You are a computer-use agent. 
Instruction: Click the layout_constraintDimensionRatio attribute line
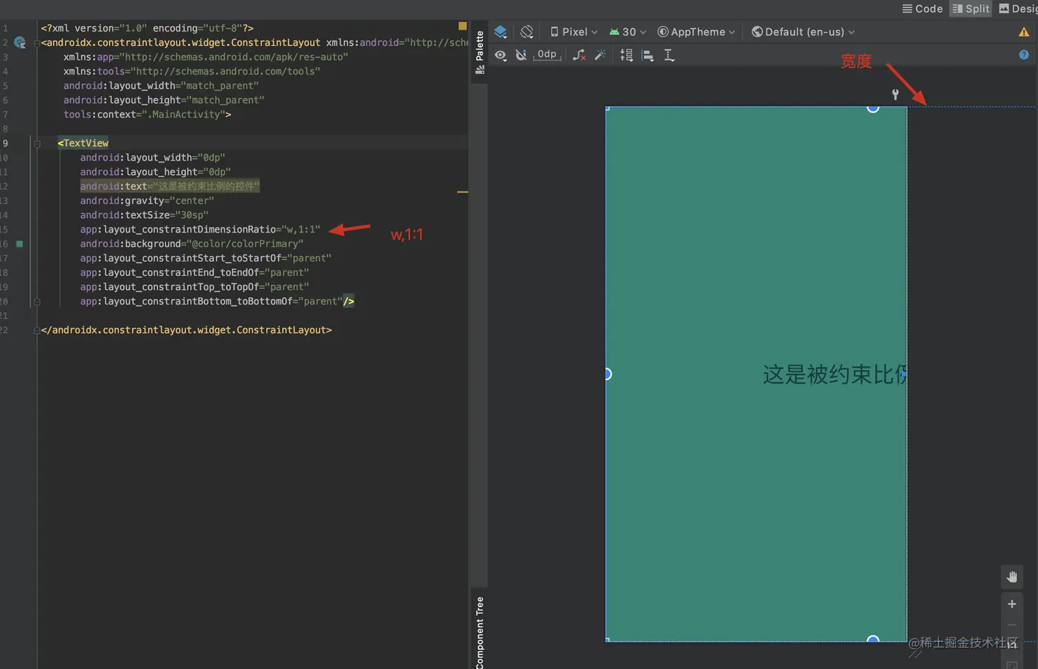[200, 229]
